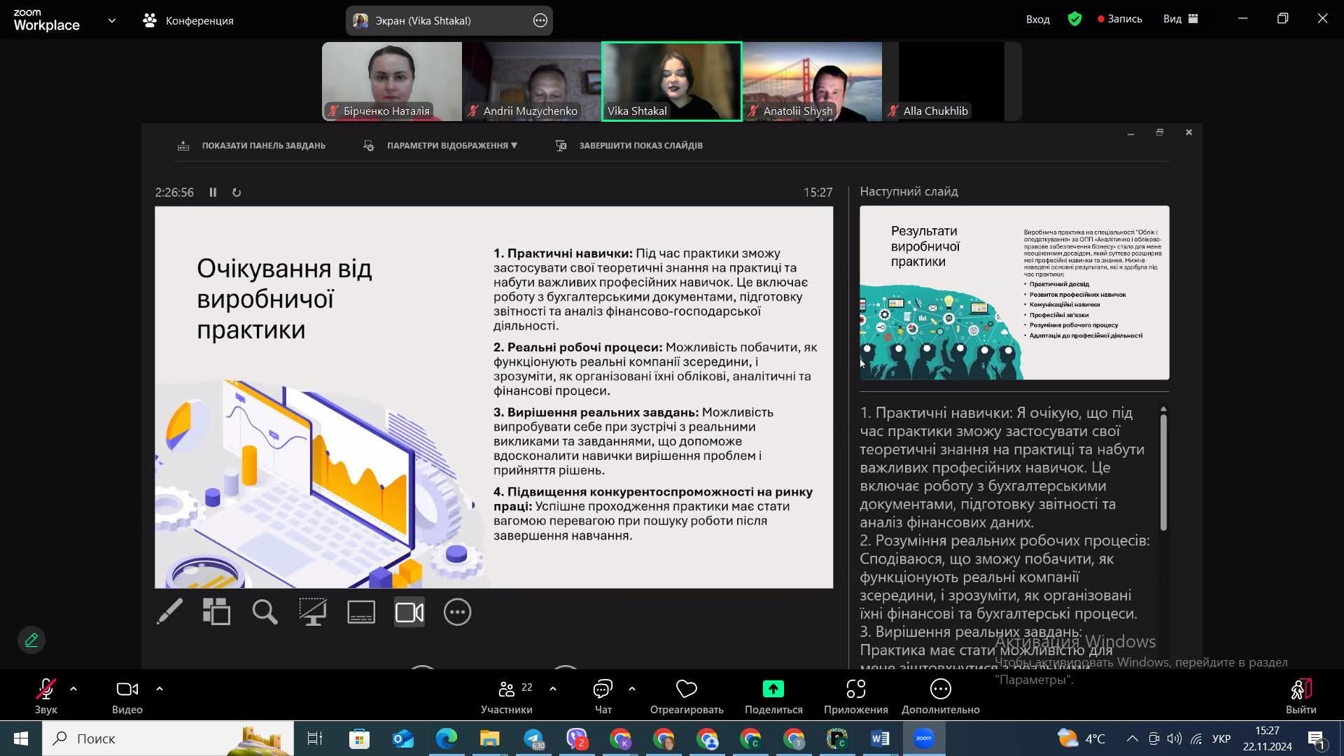The height and width of the screenshot is (756, 1344).
Task: Click Показати панель завдань
Action: (x=262, y=146)
